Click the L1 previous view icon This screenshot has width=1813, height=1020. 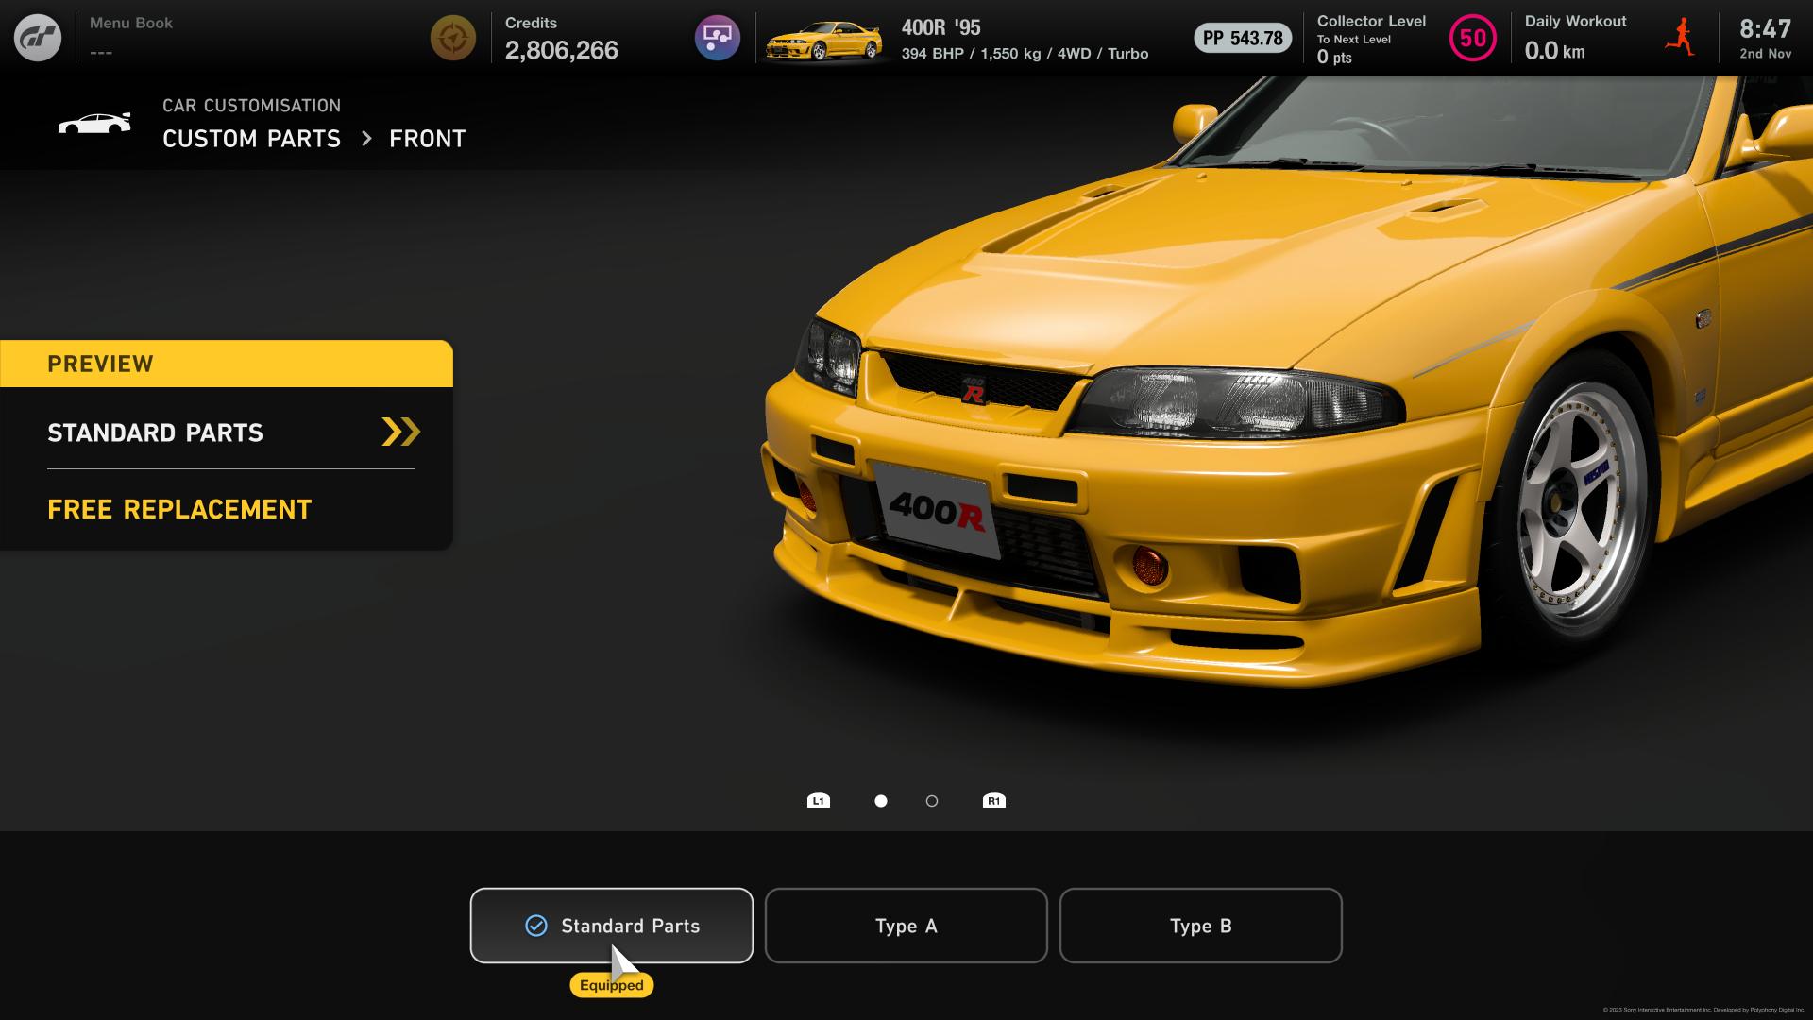819,801
